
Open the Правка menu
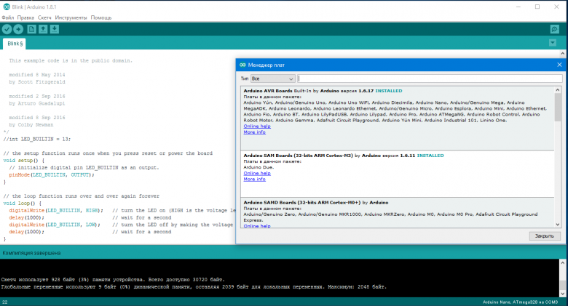(25, 17)
